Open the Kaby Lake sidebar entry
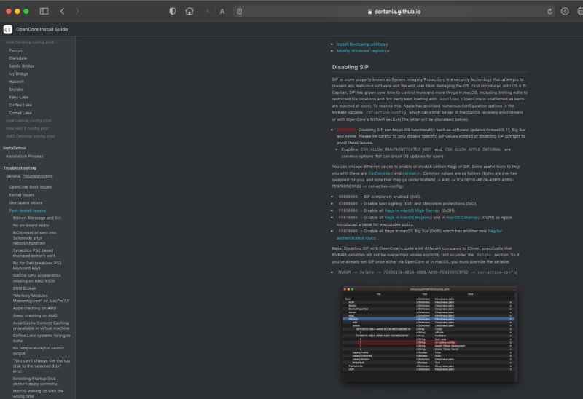The width and height of the screenshot is (583, 399). pos(19,98)
